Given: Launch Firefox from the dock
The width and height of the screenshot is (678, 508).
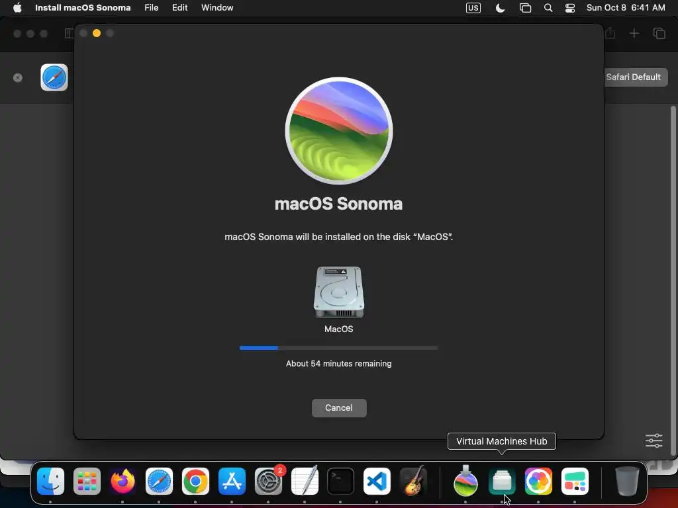Looking at the screenshot, I should (122, 482).
